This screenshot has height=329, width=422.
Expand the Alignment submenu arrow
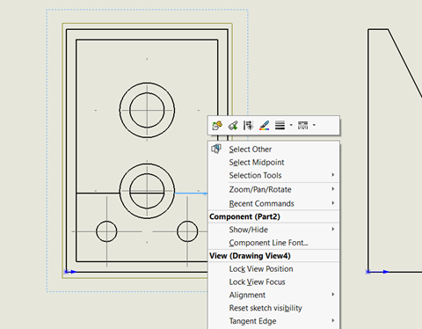pyautogui.click(x=333, y=295)
